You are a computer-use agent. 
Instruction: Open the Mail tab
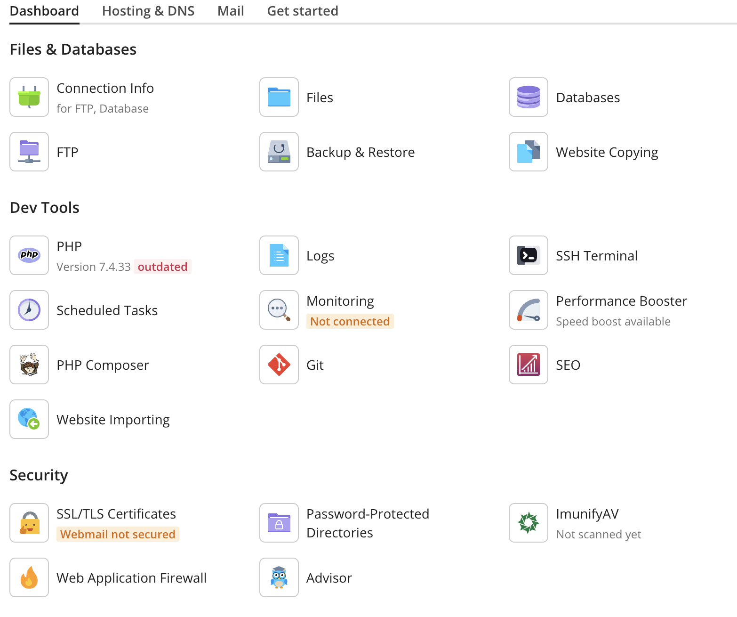click(231, 11)
